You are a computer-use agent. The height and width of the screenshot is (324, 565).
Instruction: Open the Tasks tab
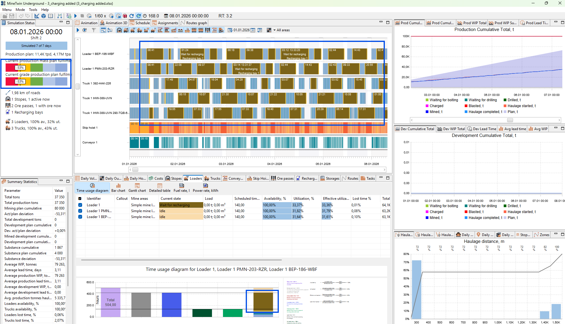368,178
